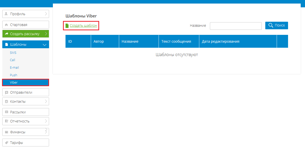Open the Профиль menu label
305x152 pixels.
pyautogui.click(x=18, y=14)
